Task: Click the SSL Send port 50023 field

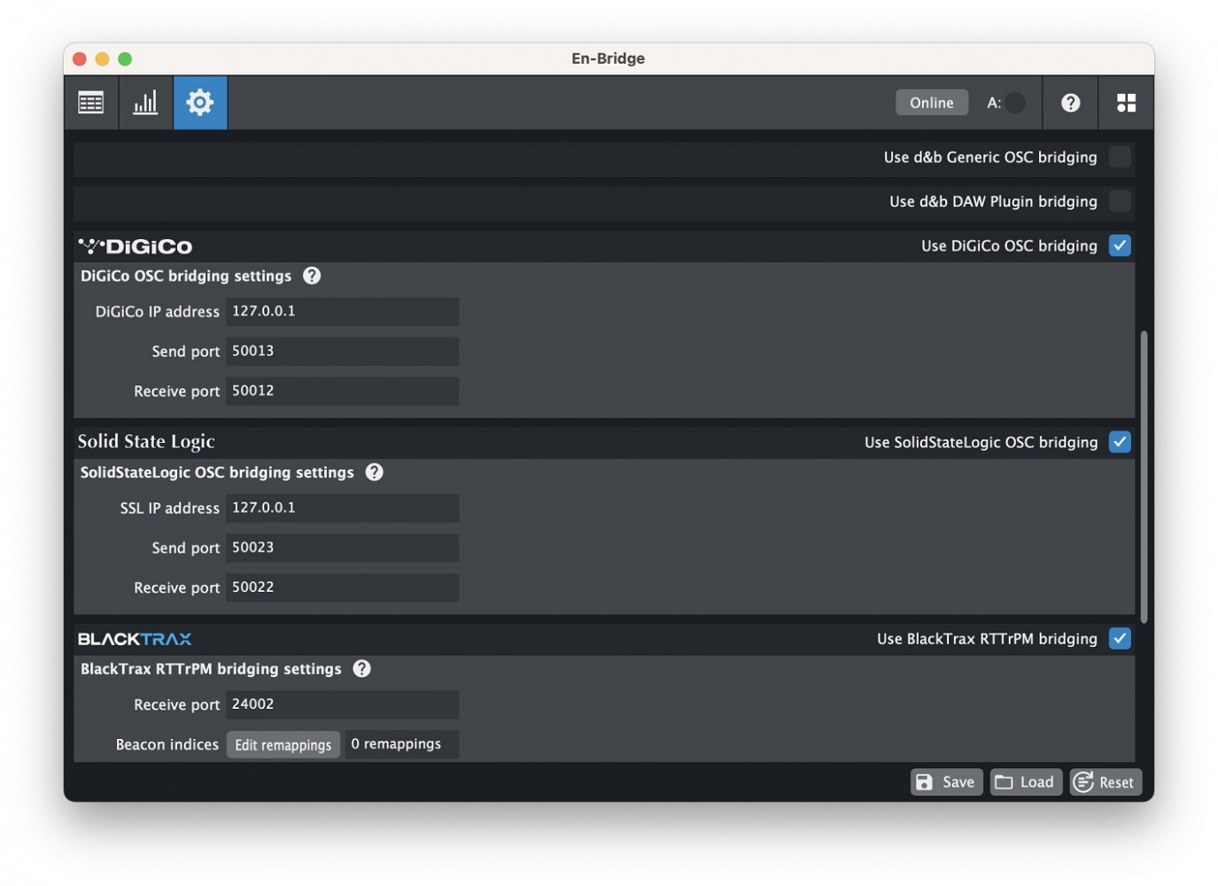Action: tap(342, 548)
